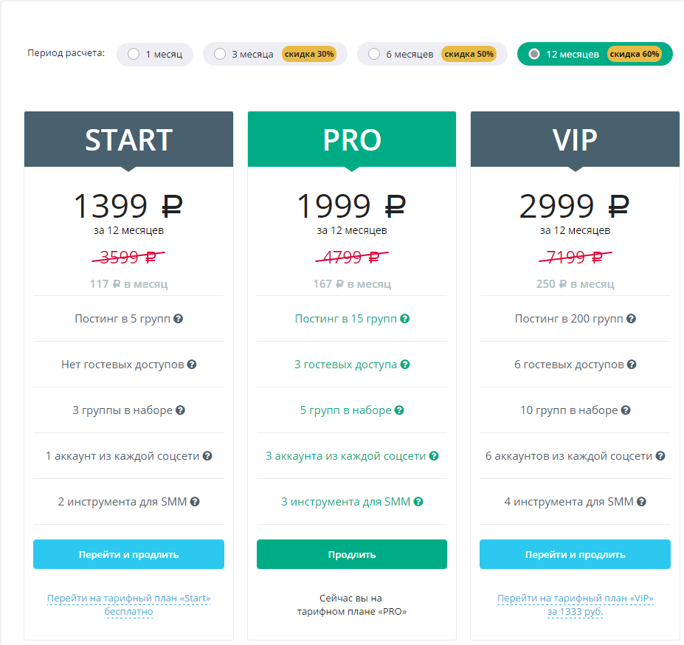Click question icon beside '5 групп в наборе'
684x645 pixels.
(399, 410)
